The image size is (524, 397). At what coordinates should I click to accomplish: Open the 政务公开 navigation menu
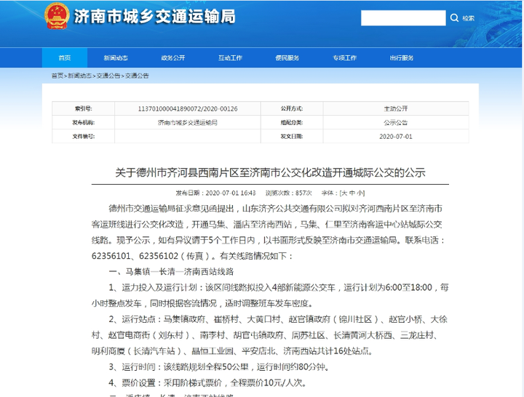pos(172,57)
